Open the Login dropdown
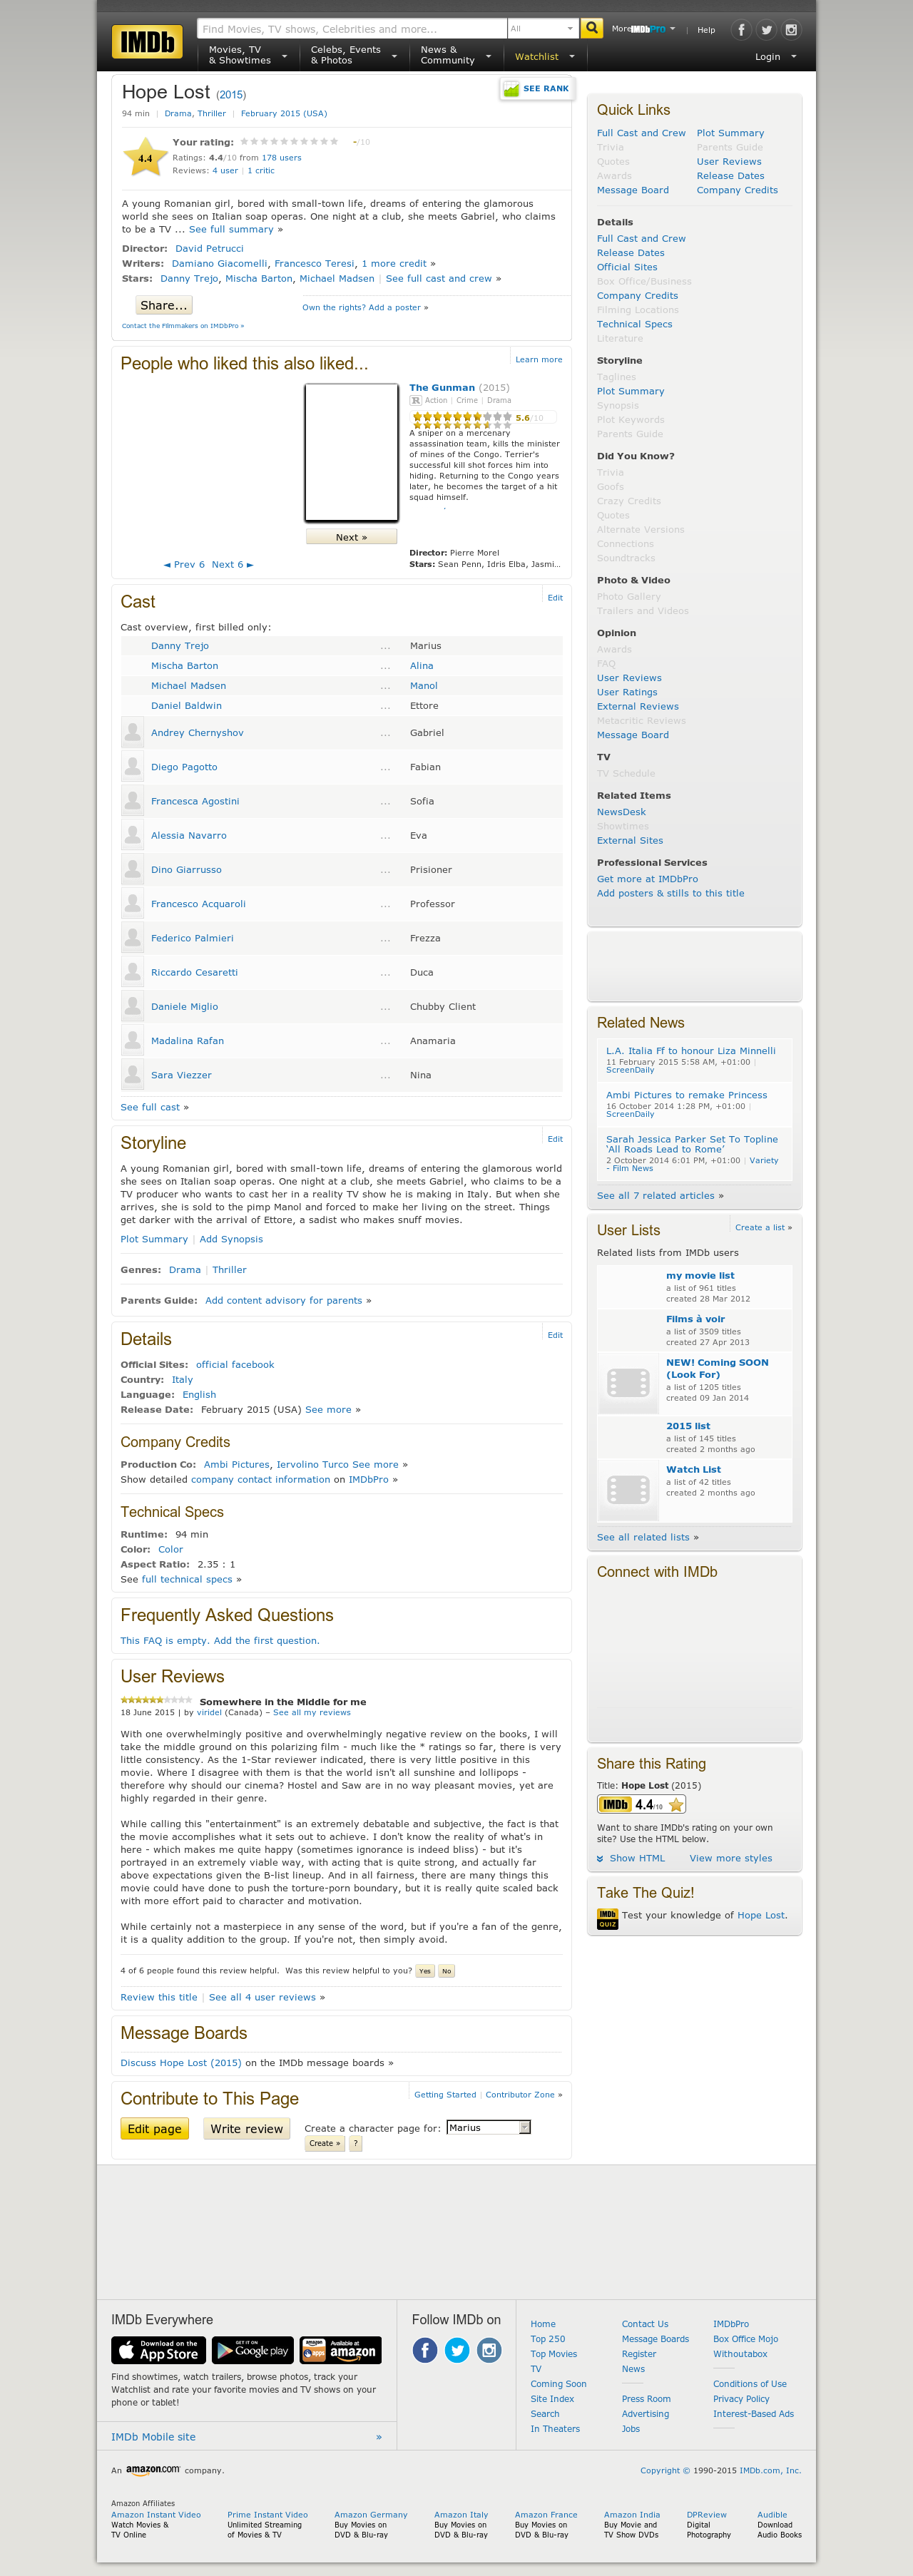This screenshot has width=913, height=2576. pyautogui.click(x=776, y=57)
